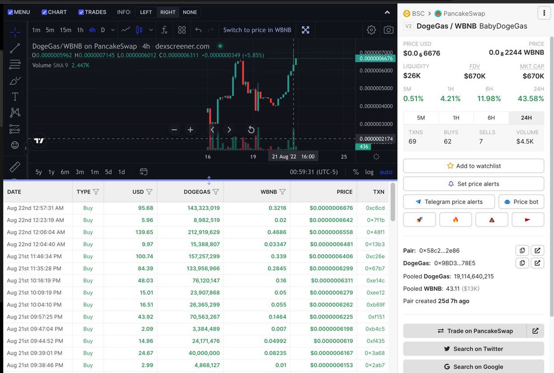The width and height of the screenshot is (554, 373).
Task: Open the indicators fx menu
Action: (x=164, y=30)
